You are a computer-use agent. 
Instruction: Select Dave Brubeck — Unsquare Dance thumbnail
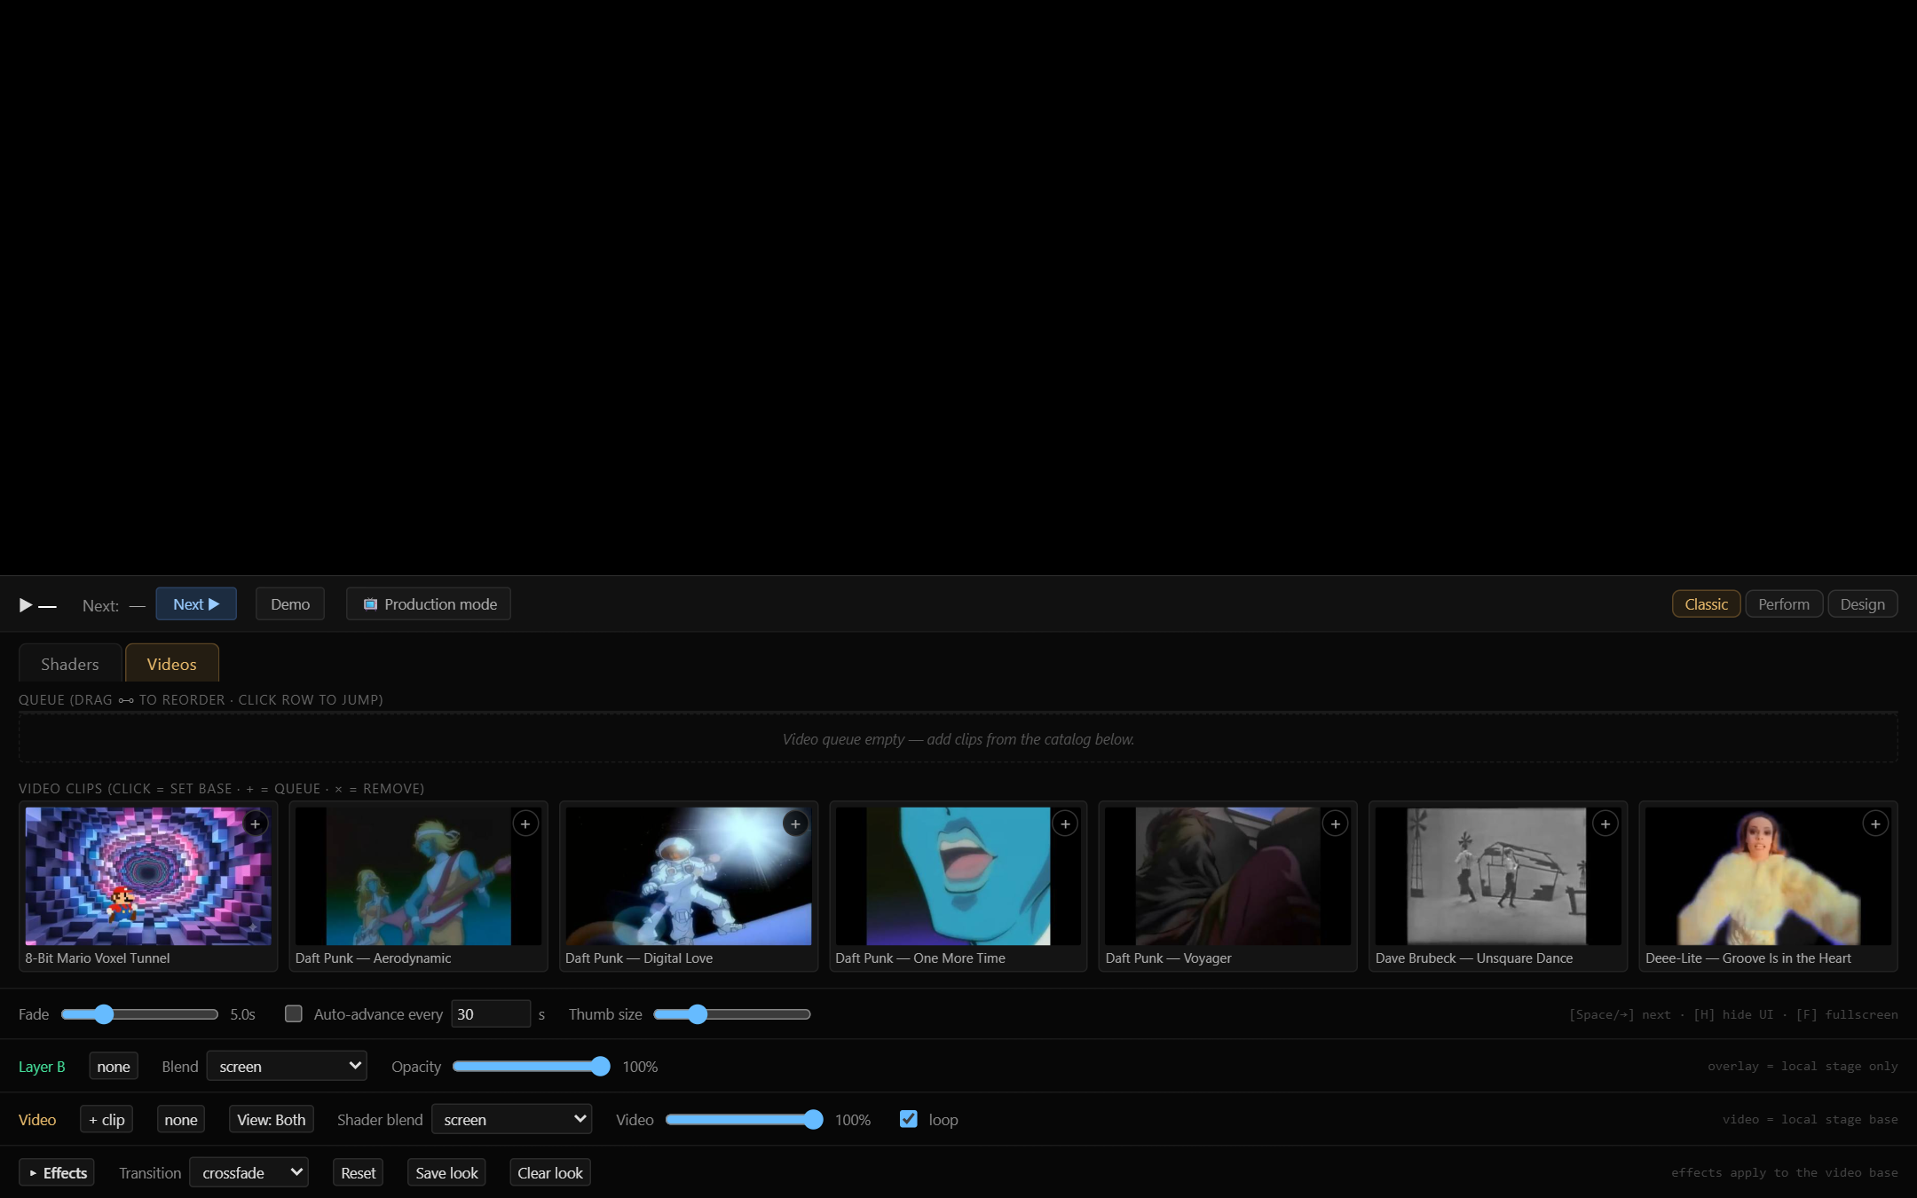[1498, 876]
